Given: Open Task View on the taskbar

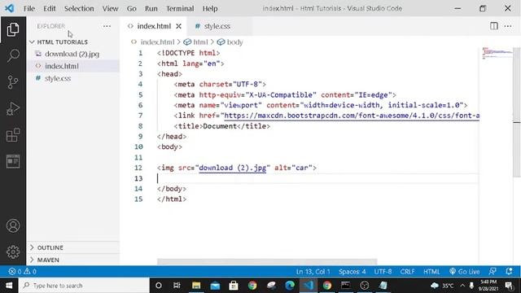Looking at the screenshot, I should (x=177, y=286).
